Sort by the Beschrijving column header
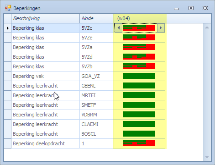Screen dimensions: 215x165 [x=45, y=18]
